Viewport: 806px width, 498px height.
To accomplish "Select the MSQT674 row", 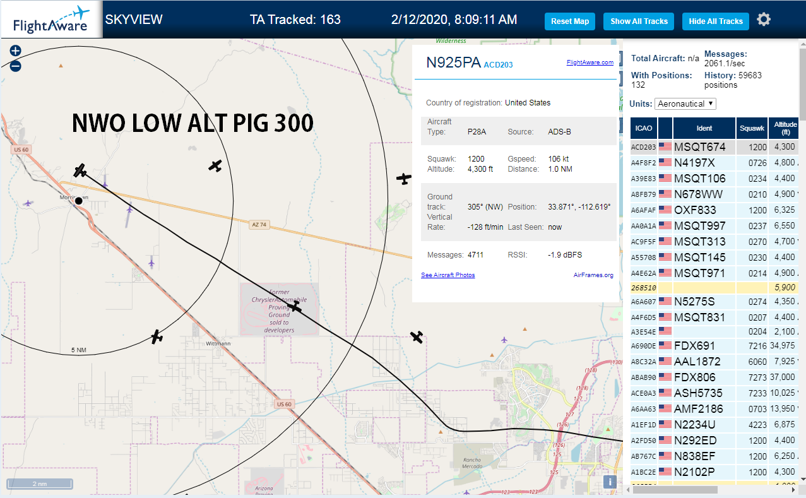I will [714, 147].
